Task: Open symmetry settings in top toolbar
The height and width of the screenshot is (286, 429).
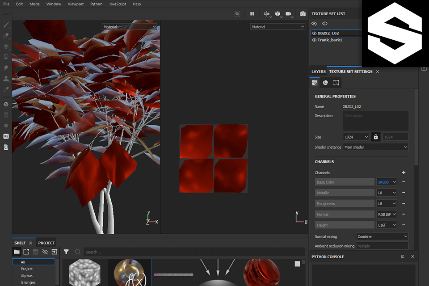Action: (x=267, y=14)
